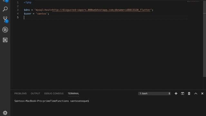Viewport: 206px width, 116px height.
Task: Click the '$user' variable on line 4
Action: [28, 14]
